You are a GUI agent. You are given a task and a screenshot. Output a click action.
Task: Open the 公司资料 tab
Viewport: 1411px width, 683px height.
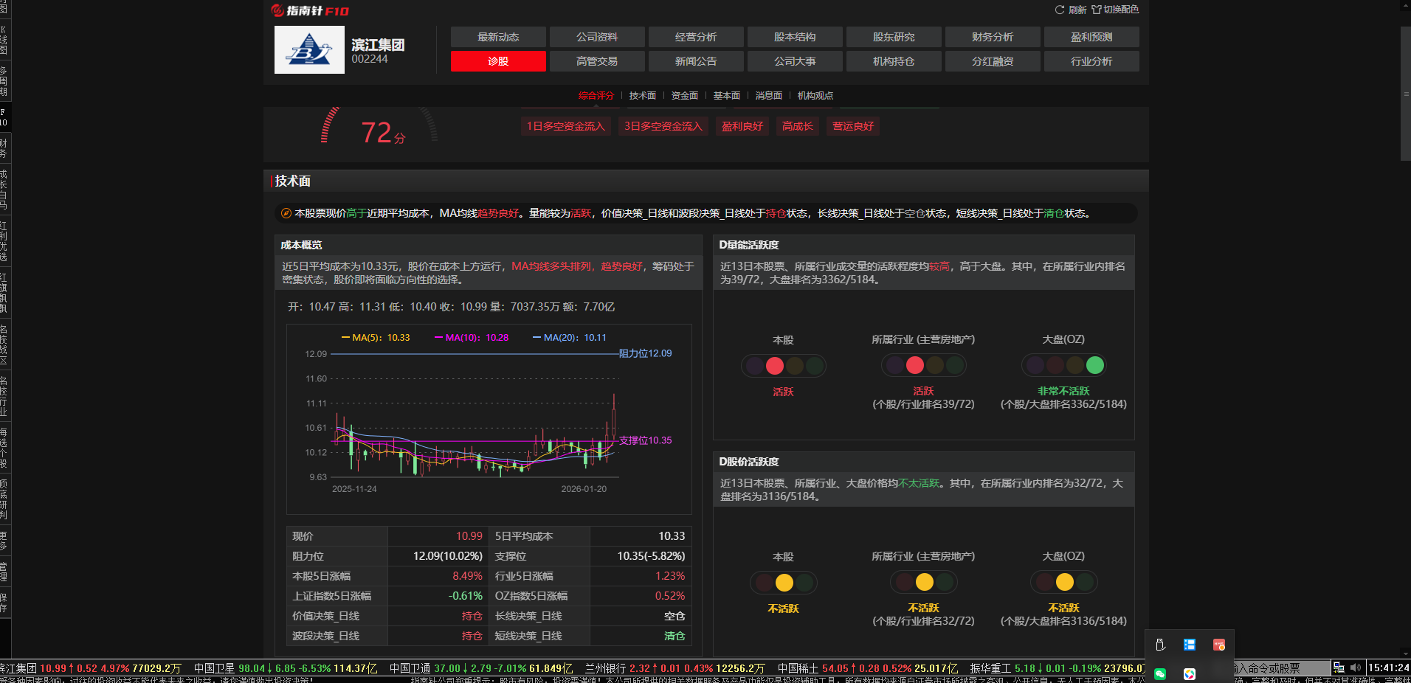[x=597, y=37]
